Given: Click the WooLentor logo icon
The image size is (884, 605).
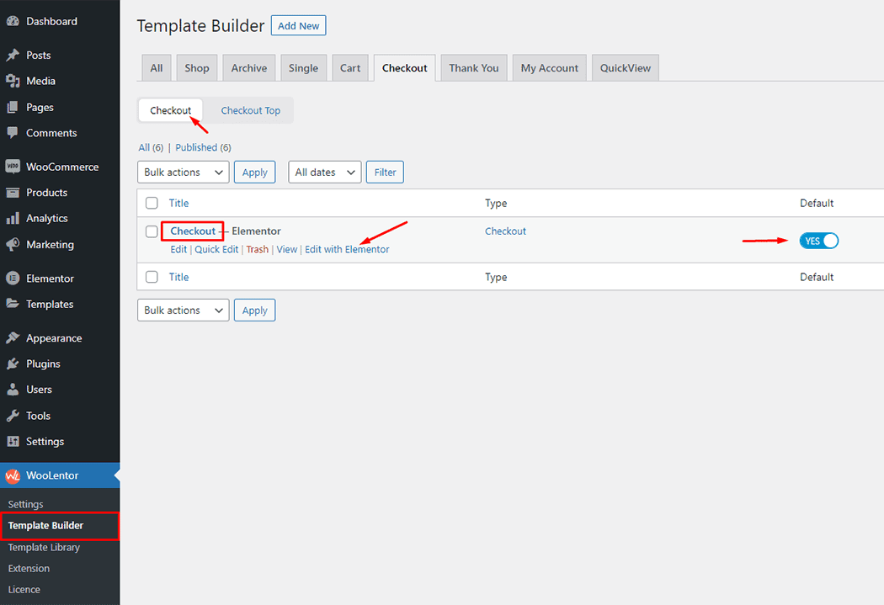Looking at the screenshot, I should click(x=12, y=475).
